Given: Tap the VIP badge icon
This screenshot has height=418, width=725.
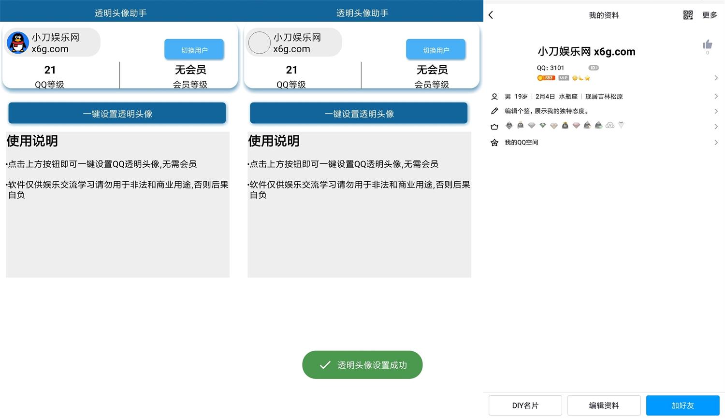Looking at the screenshot, I should click(563, 77).
